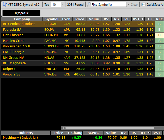
Task: Sort by Industry column header
Action: (x=26, y=133)
